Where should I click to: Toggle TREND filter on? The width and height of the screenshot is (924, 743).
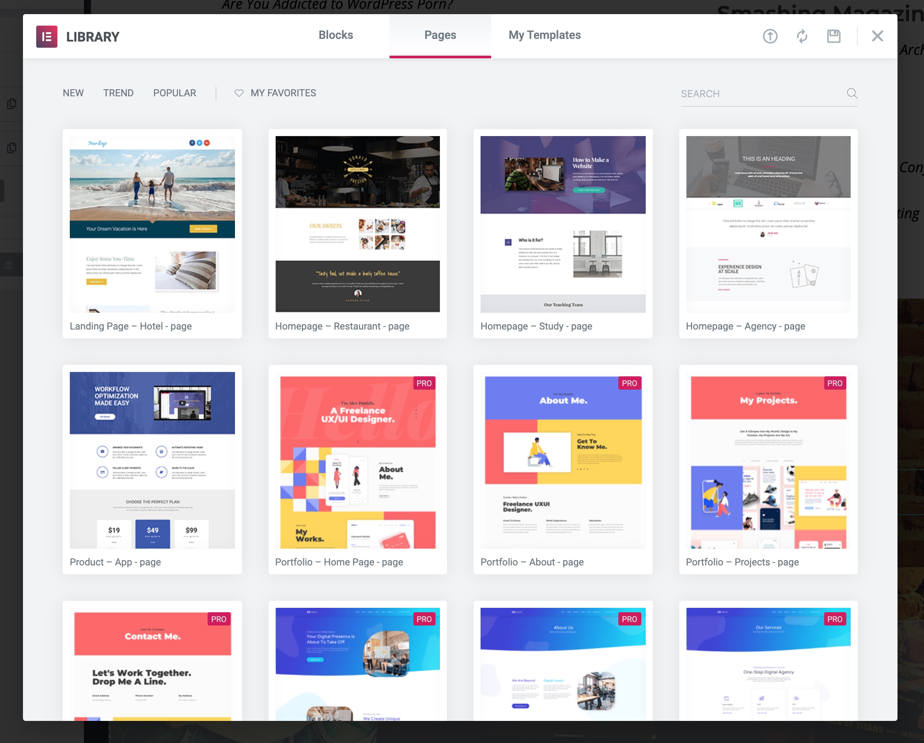point(118,92)
